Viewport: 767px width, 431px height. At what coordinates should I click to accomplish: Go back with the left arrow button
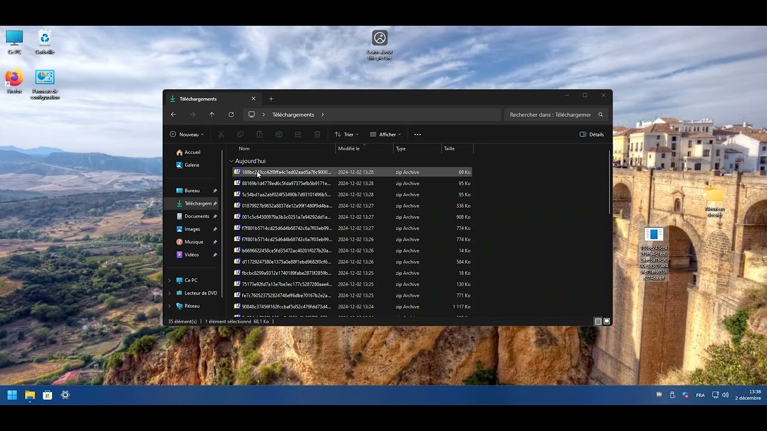[x=173, y=114]
